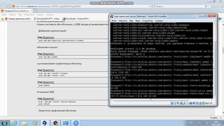Click the taskbar clock showing 8:41
The width and height of the screenshot is (224, 126).
pos(216,123)
